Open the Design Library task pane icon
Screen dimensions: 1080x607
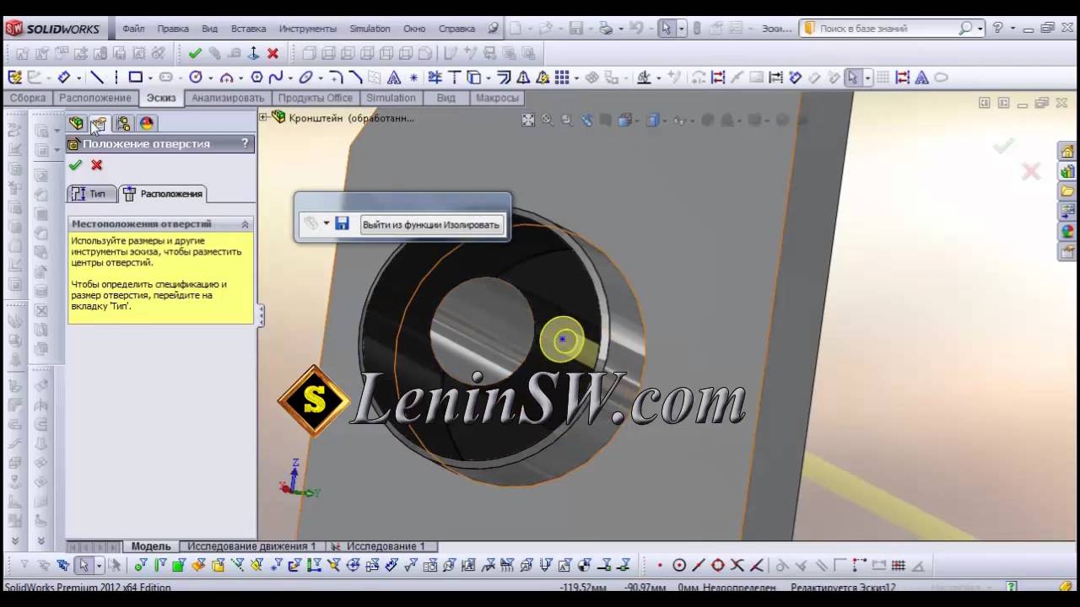[x=1067, y=171]
